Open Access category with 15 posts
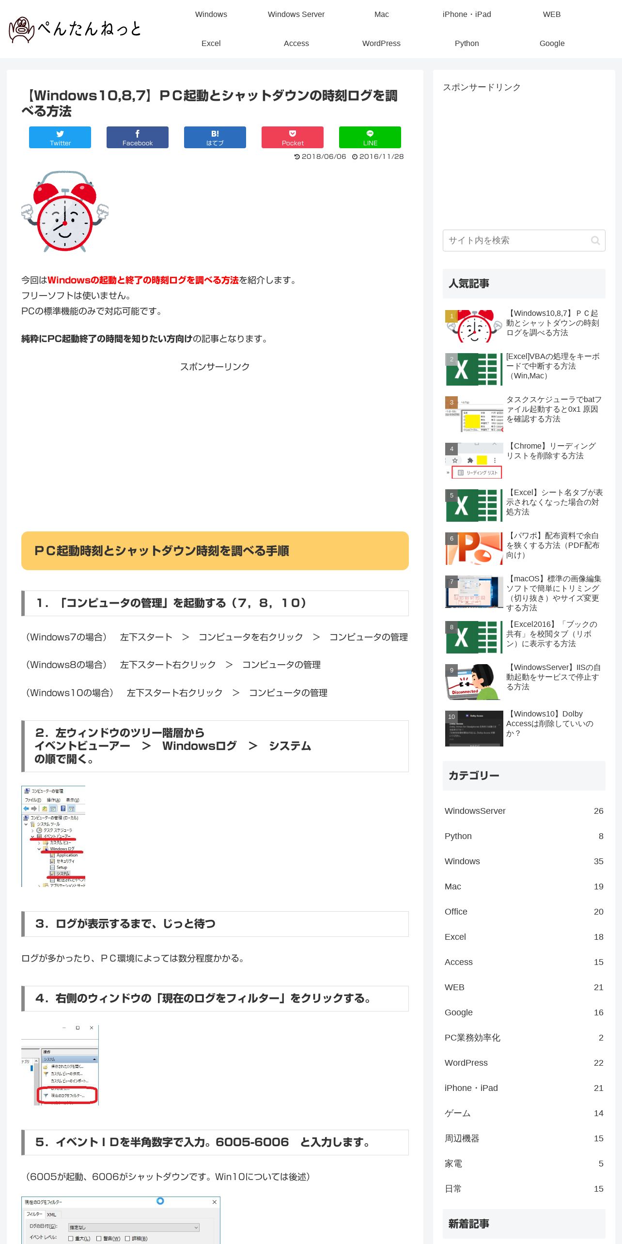Image resolution: width=622 pixels, height=1244 pixels. 524,962
